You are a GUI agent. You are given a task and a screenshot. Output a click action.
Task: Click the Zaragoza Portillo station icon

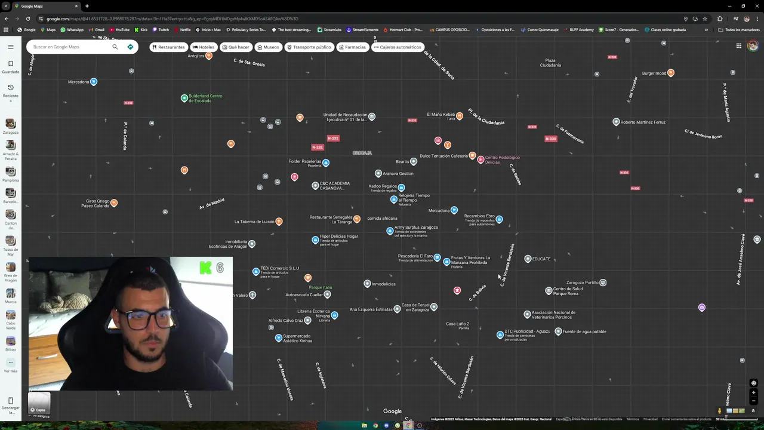click(603, 282)
